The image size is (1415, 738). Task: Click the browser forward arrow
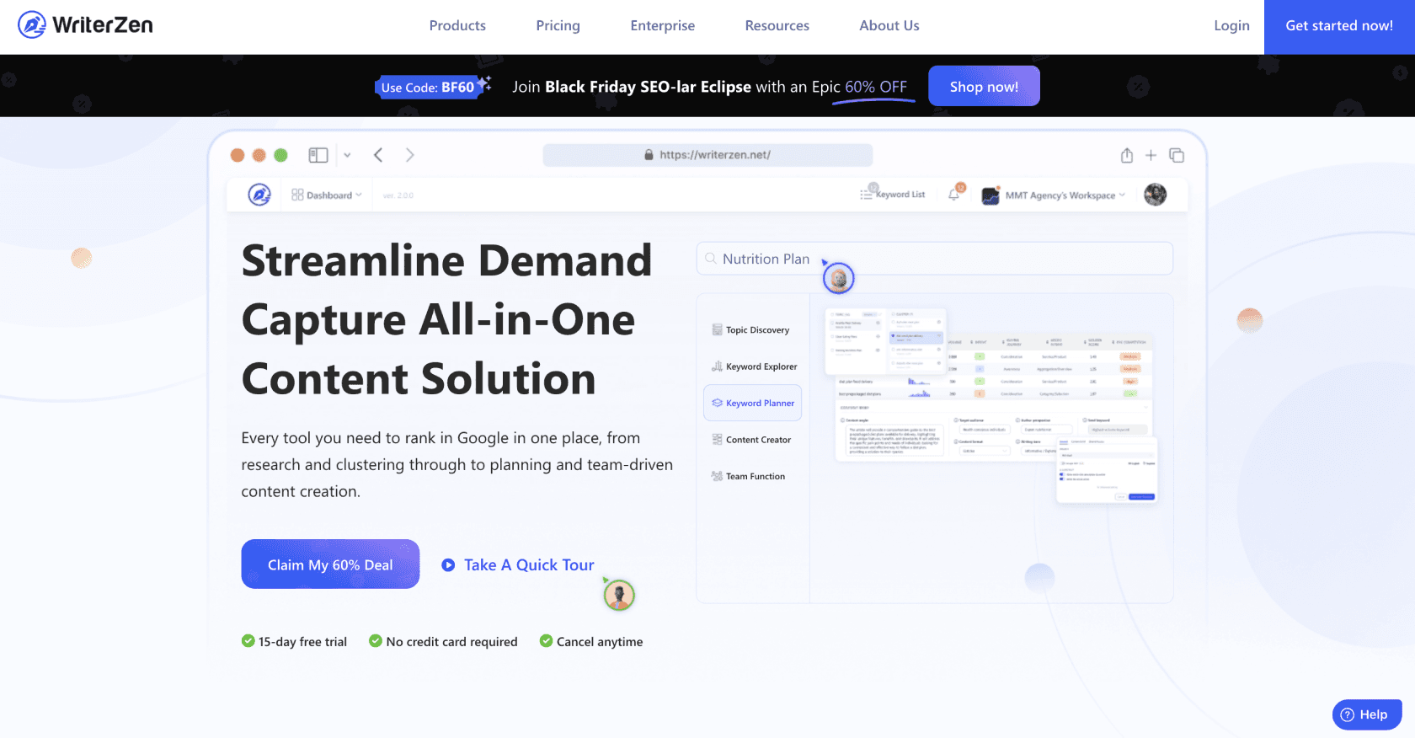click(410, 155)
